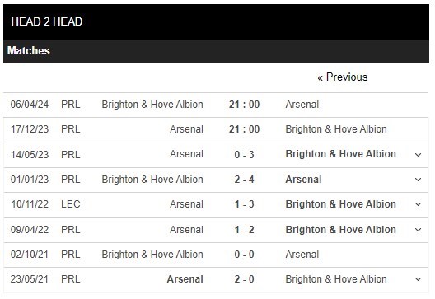
Task: Click bold Arsenal winner in 01/01/23 row
Action: pos(303,180)
